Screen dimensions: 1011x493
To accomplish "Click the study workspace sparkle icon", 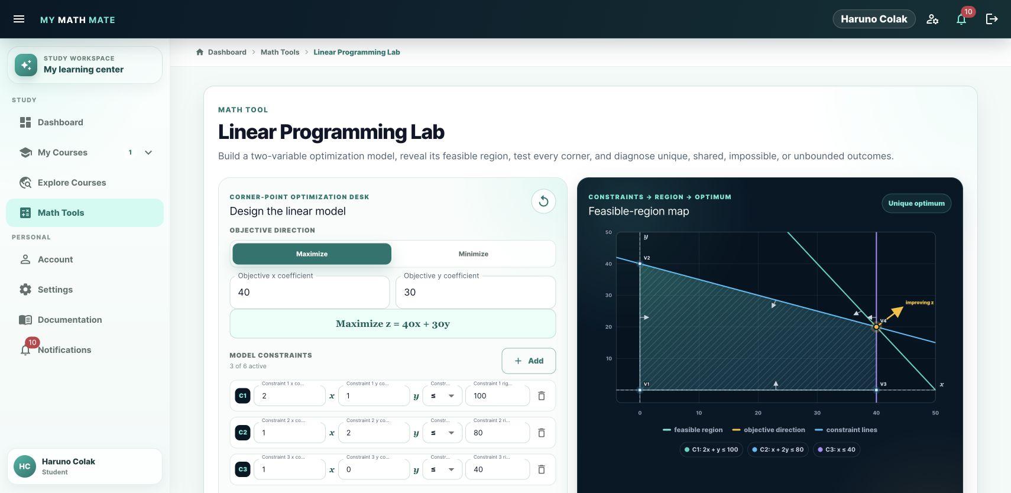I will coord(26,65).
